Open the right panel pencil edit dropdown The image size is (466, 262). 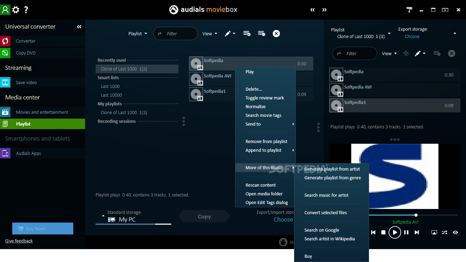pyautogui.click(x=420, y=53)
